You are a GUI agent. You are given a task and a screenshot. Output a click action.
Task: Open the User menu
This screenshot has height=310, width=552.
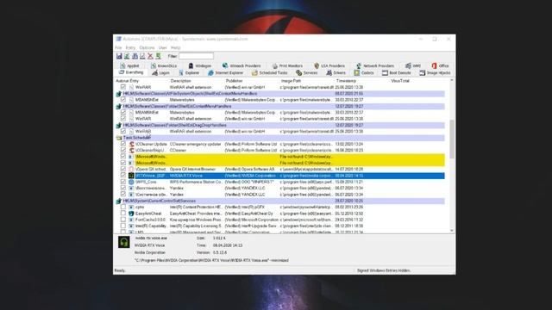(162, 48)
